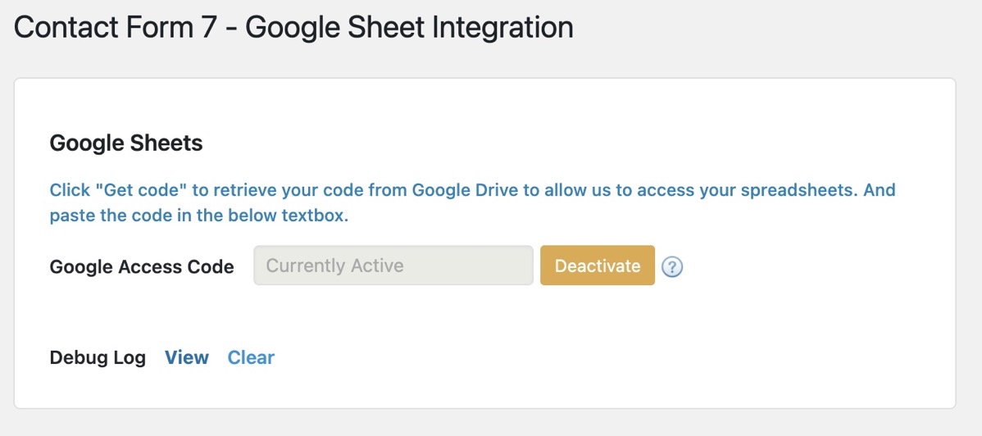Screen dimensions: 982x436
Task: Click the help question mark icon
Action: click(x=672, y=266)
